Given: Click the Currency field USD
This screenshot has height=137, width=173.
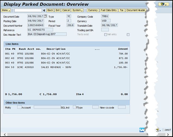Looking at the screenshot, I should pyautogui.click(x=106, y=21).
